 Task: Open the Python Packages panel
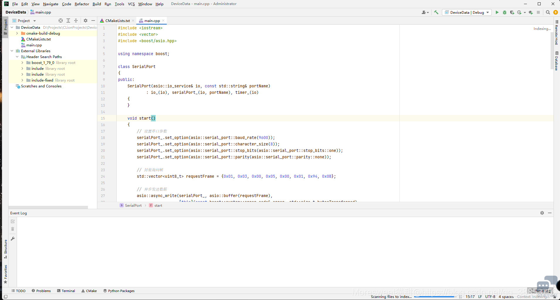coord(119,291)
